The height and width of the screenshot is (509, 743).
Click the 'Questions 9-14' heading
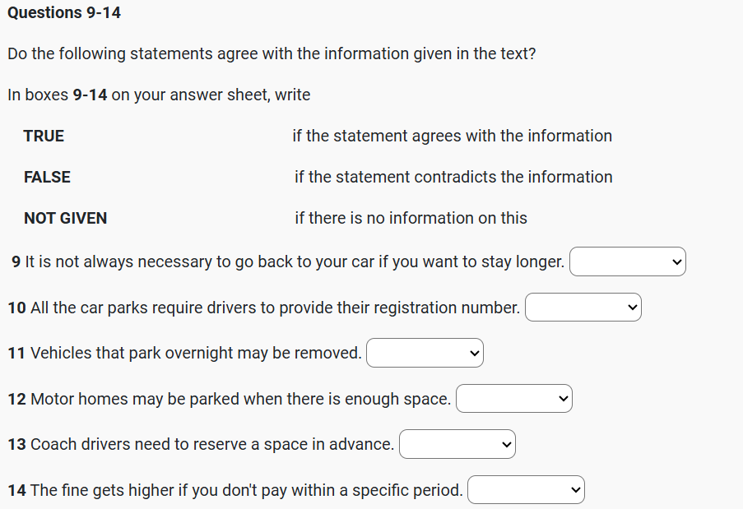pos(64,12)
